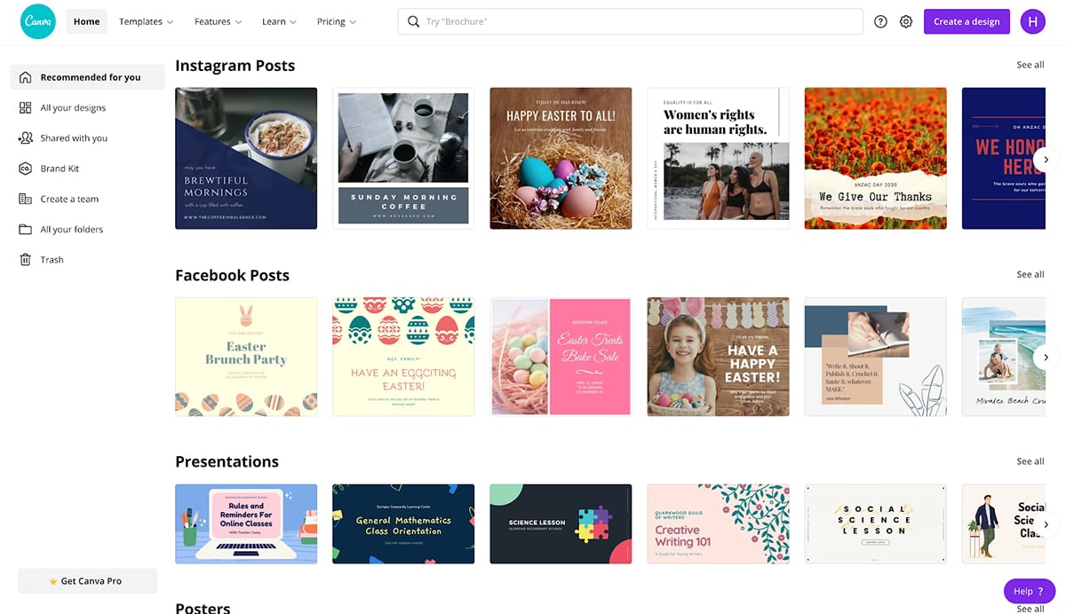Open the Learn dropdown menu
1066x614 pixels.
click(279, 21)
